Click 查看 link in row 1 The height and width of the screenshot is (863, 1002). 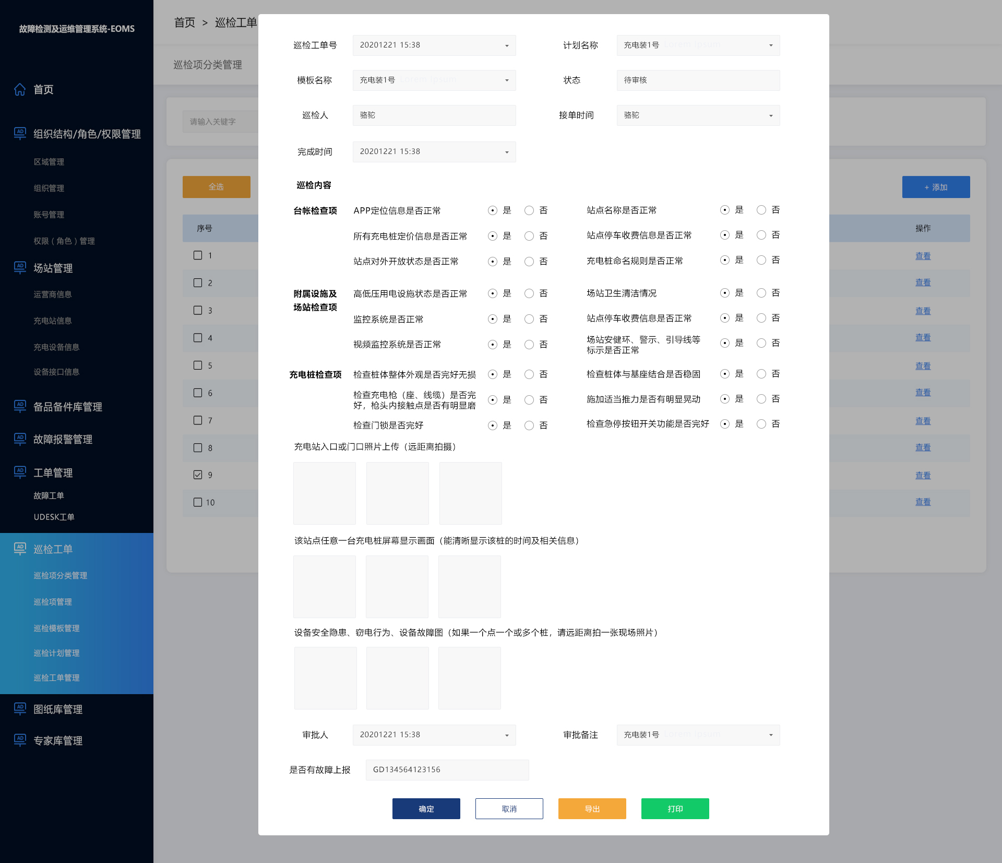tap(923, 256)
